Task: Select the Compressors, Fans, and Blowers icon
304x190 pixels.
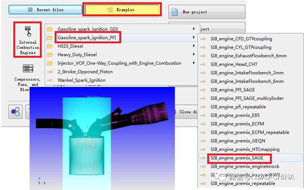Action: 28,69
